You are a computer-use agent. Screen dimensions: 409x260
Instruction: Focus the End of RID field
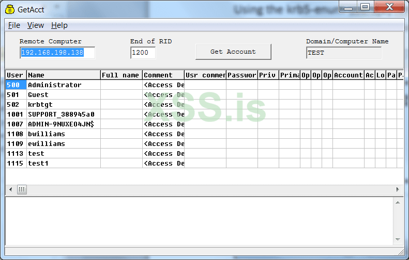pos(143,53)
